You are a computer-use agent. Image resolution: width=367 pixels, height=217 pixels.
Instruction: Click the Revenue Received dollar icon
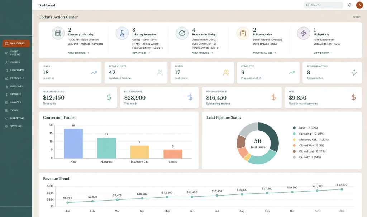[x=109, y=97]
